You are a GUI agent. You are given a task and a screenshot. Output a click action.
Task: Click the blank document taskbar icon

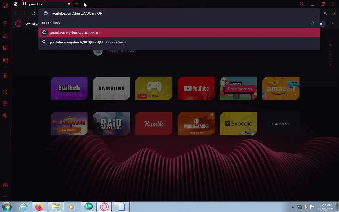(x=121, y=207)
